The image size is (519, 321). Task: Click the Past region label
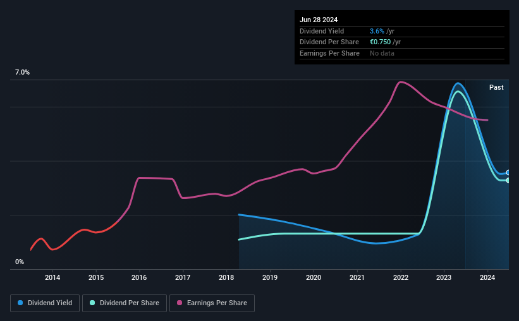496,87
